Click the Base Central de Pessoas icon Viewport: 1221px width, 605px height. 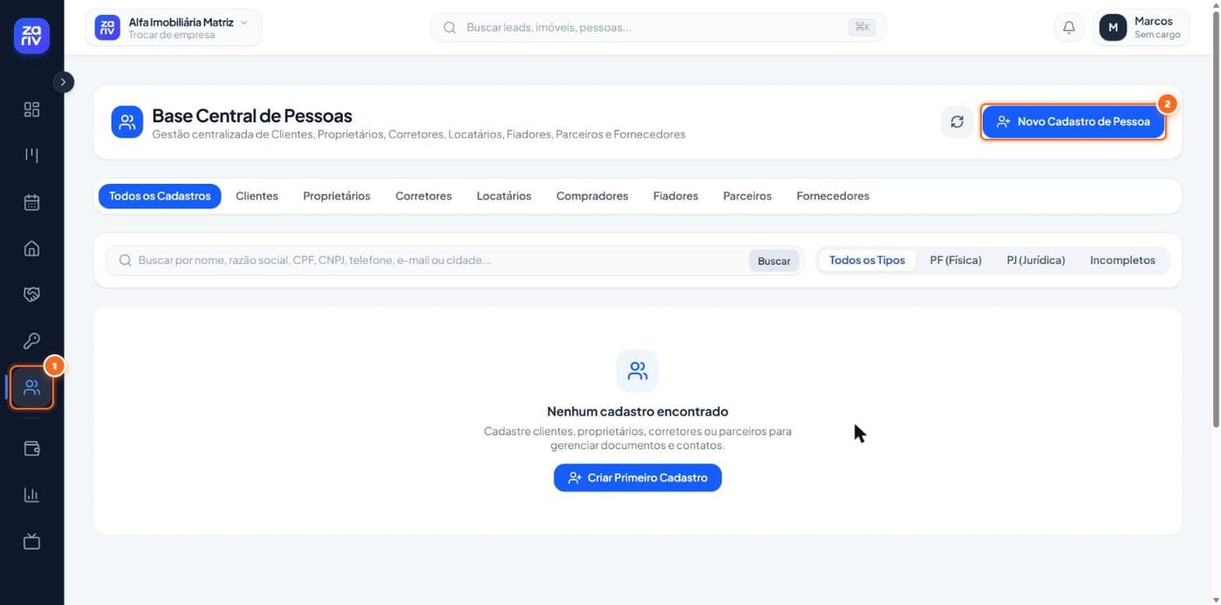[127, 122]
